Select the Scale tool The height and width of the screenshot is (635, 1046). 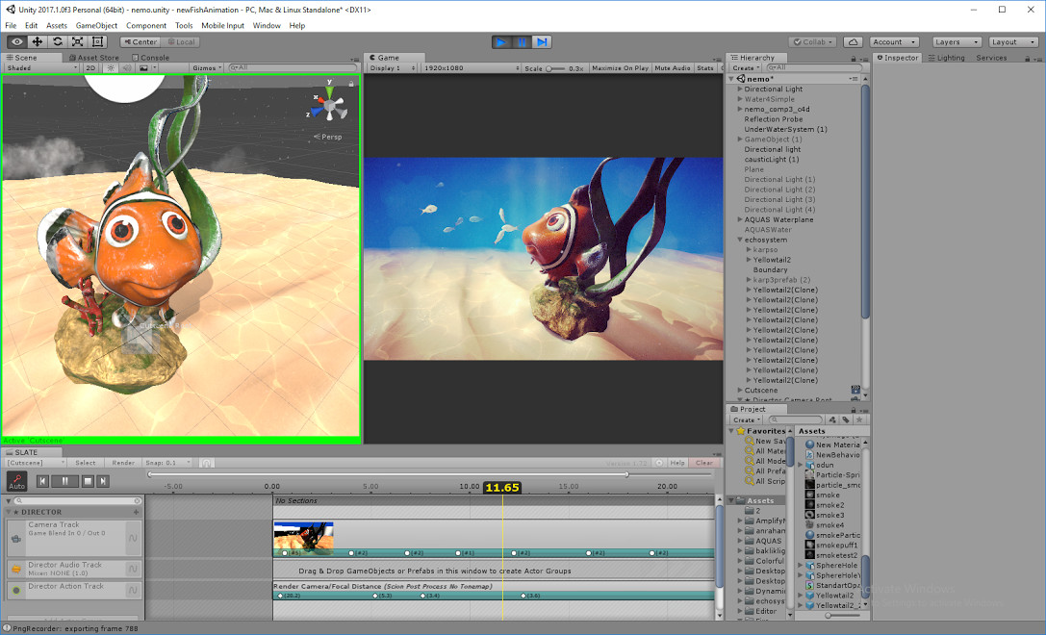click(77, 41)
